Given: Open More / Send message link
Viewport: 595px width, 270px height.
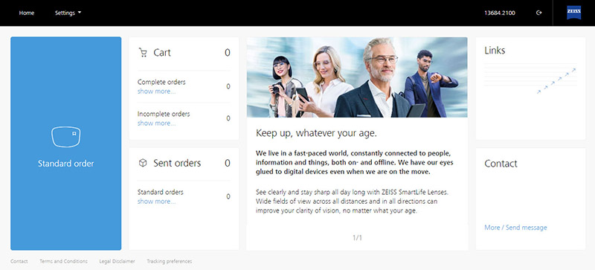Looking at the screenshot, I should pos(515,228).
